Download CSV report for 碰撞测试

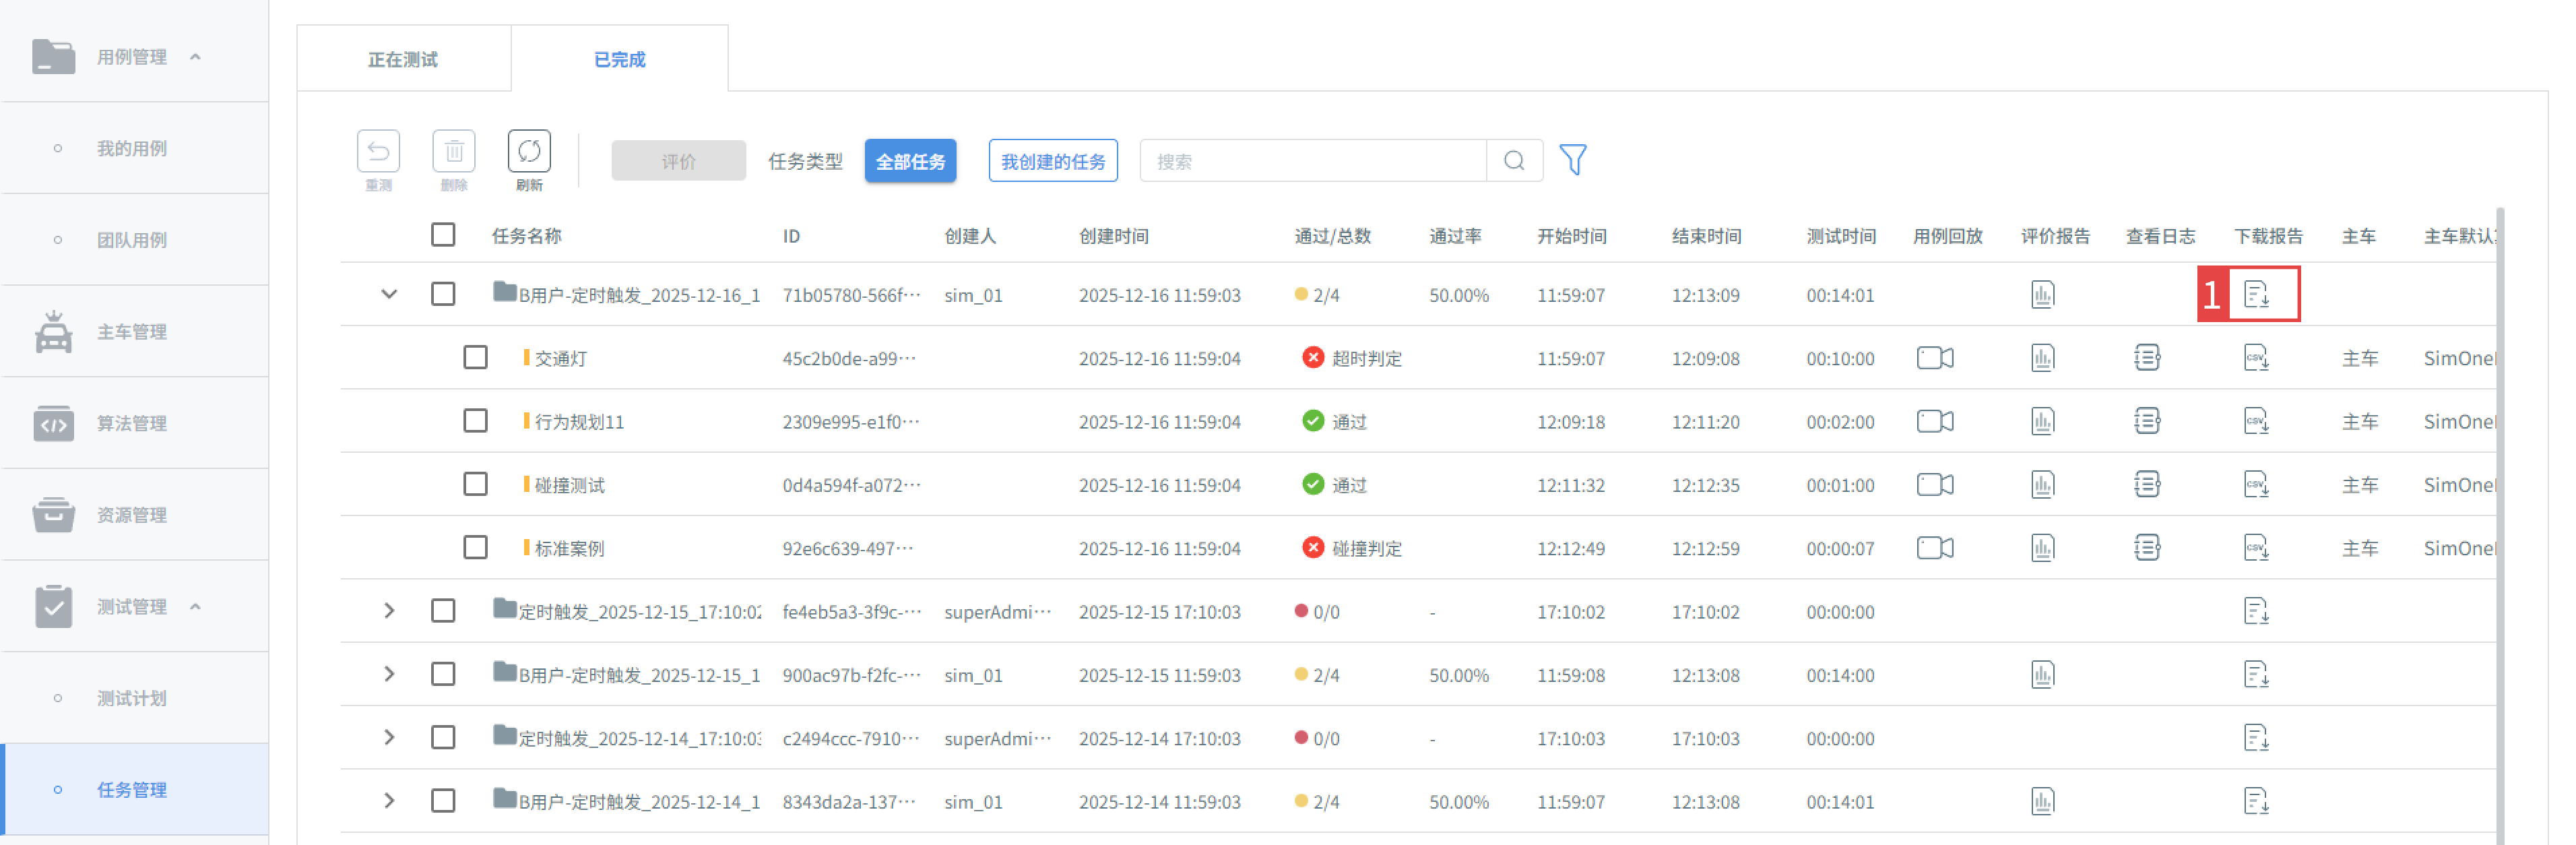2256,485
